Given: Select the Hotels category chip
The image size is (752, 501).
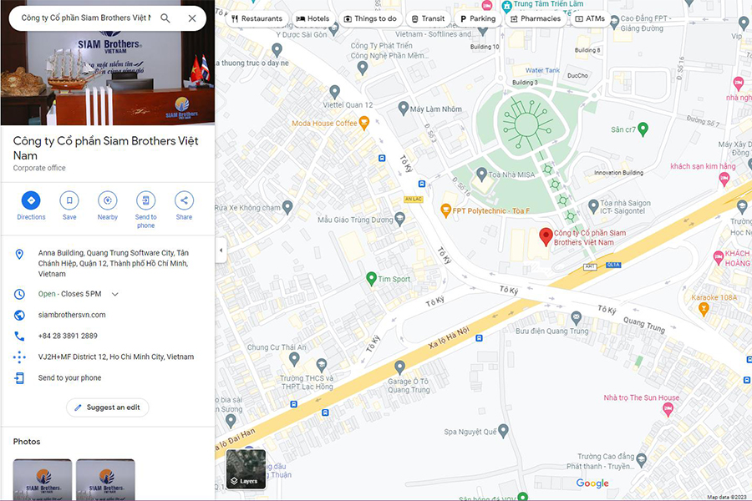Looking at the screenshot, I should pyautogui.click(x=312, y=18).
